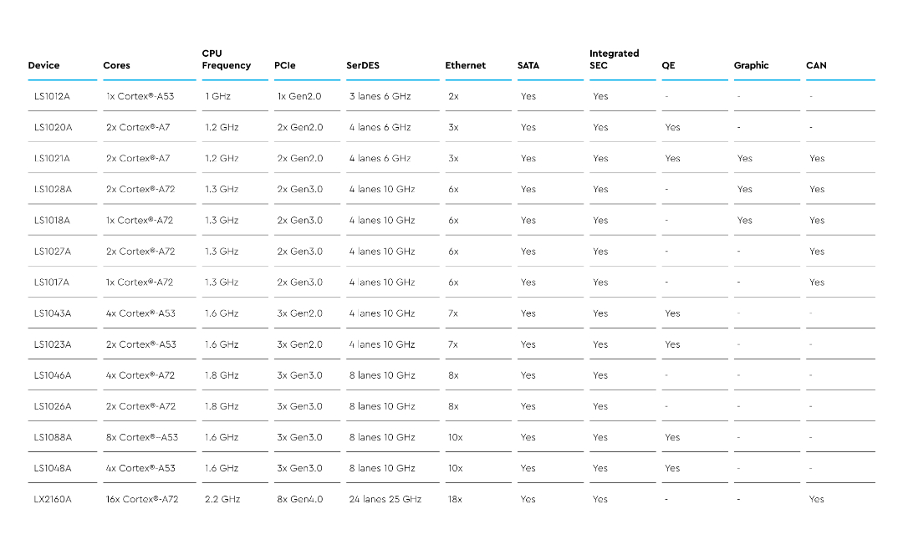
Task: Click the CAN column header
Action: (816, 66)
